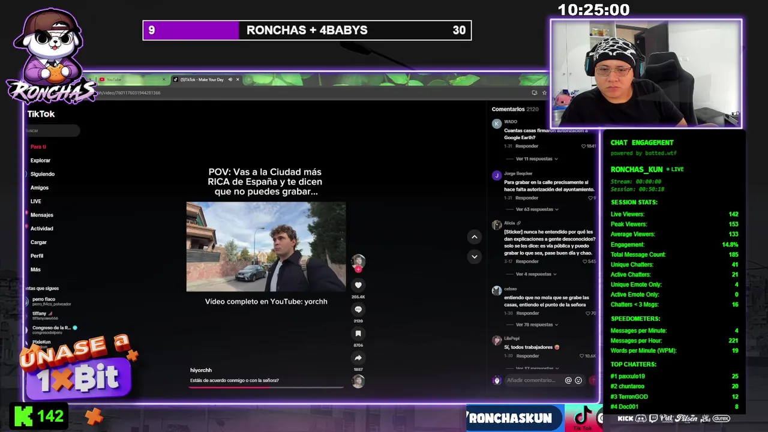The width and height of the screenshot is (768, 432).
Task: Reply to Jorge Beqcker's comment via Responder
Action: pos(527,197)
